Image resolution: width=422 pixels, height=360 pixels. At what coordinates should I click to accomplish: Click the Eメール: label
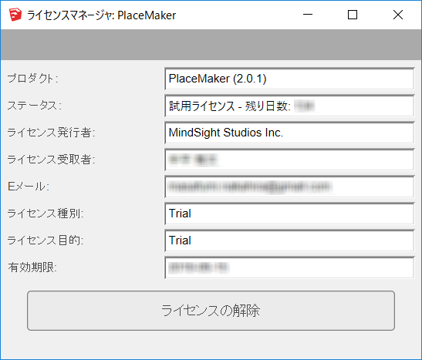click(x=29, y=187)
